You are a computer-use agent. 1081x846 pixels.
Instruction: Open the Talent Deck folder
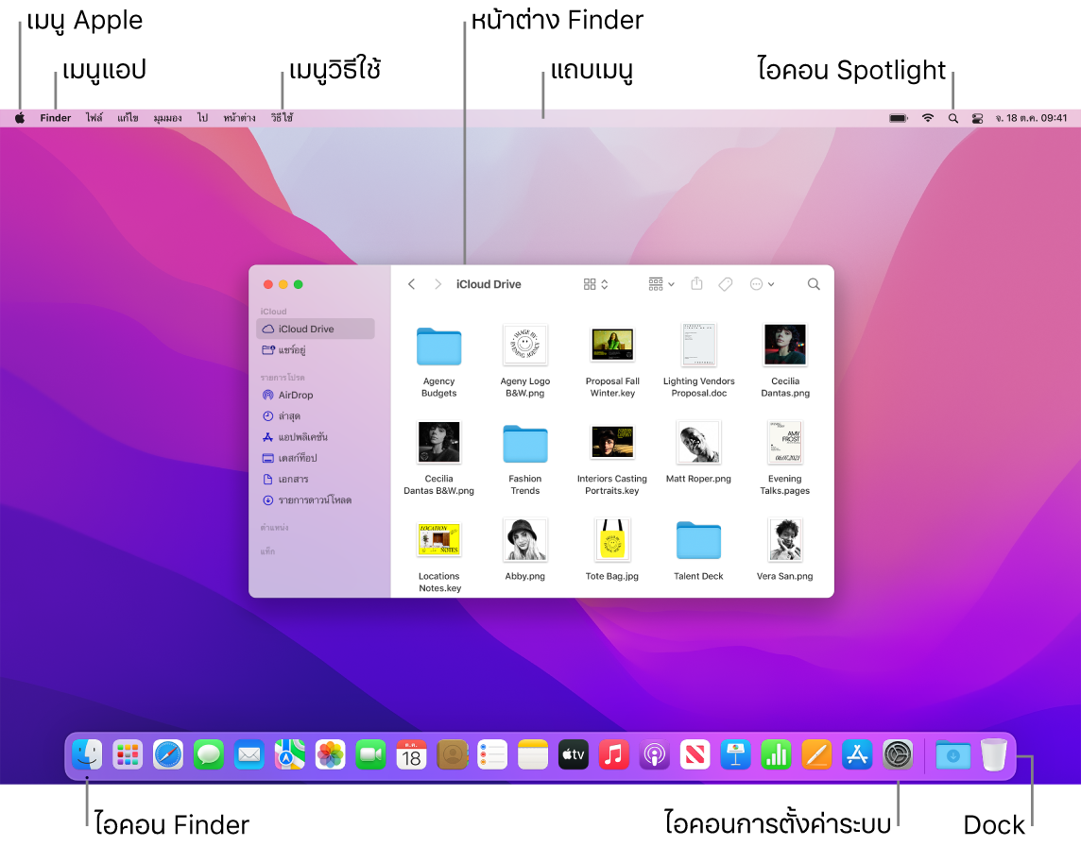(698, 539)
